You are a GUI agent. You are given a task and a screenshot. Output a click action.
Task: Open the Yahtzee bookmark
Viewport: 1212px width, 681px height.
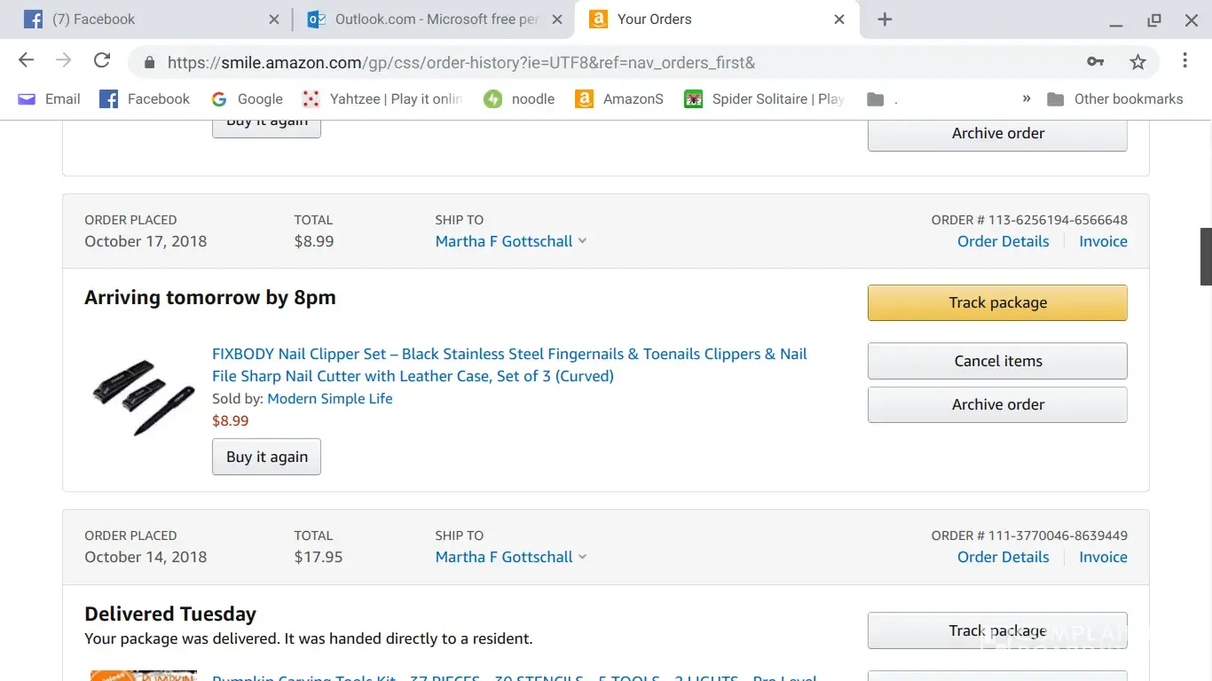(x=382, y=99)
